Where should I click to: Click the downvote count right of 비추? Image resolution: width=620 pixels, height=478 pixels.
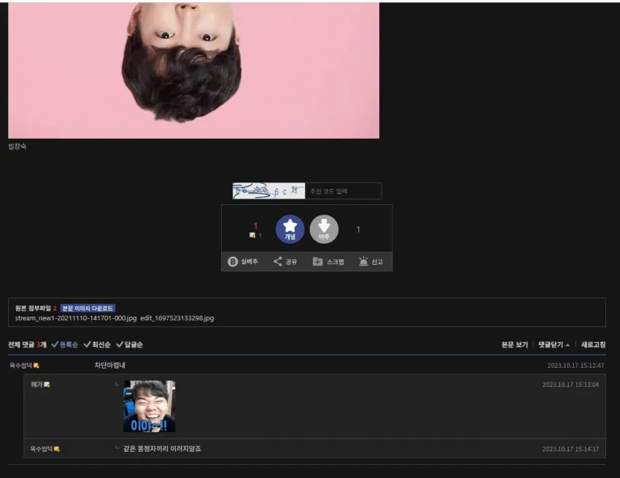click(358, 229)
